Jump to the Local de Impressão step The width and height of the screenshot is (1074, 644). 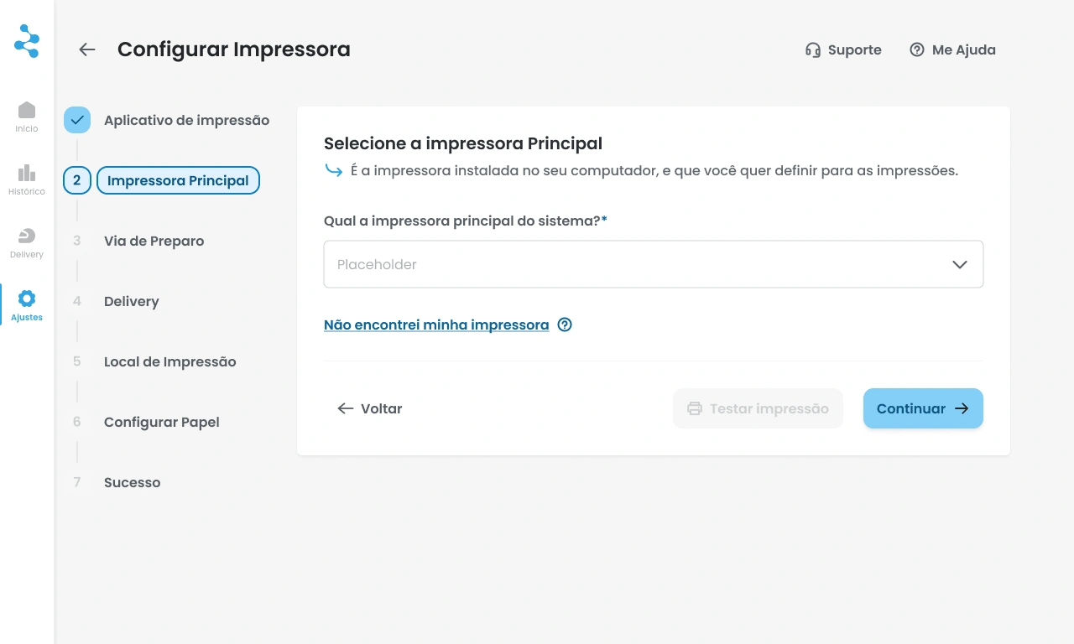(x=169, y=361)
